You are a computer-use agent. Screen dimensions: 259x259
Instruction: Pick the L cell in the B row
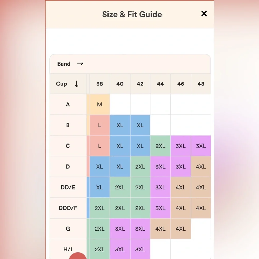pyautogui.click(x=100, y=125)
